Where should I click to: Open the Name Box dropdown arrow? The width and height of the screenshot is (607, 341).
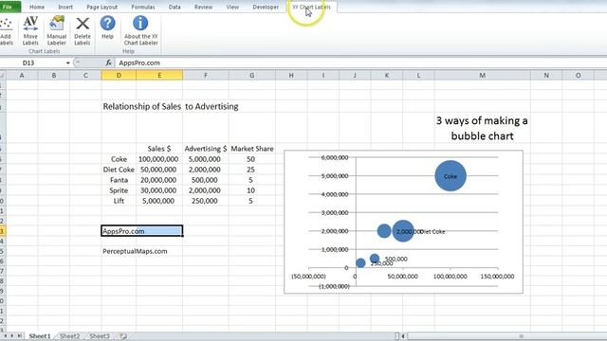point(67,63)
